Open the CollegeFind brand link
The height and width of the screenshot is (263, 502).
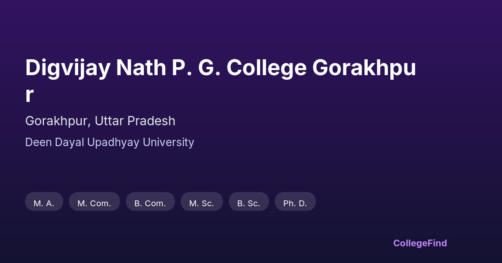tap(420, 243)
